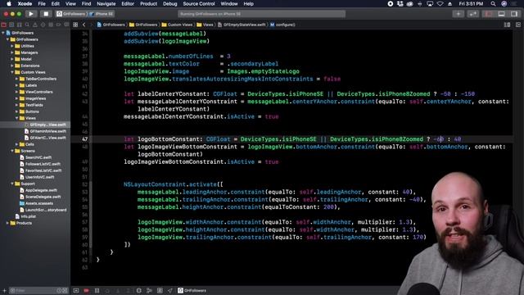Image resolution: width=524 pixels, height=295 pixels.
Task: Expand the Managers folder
Action: pos(12,52)
